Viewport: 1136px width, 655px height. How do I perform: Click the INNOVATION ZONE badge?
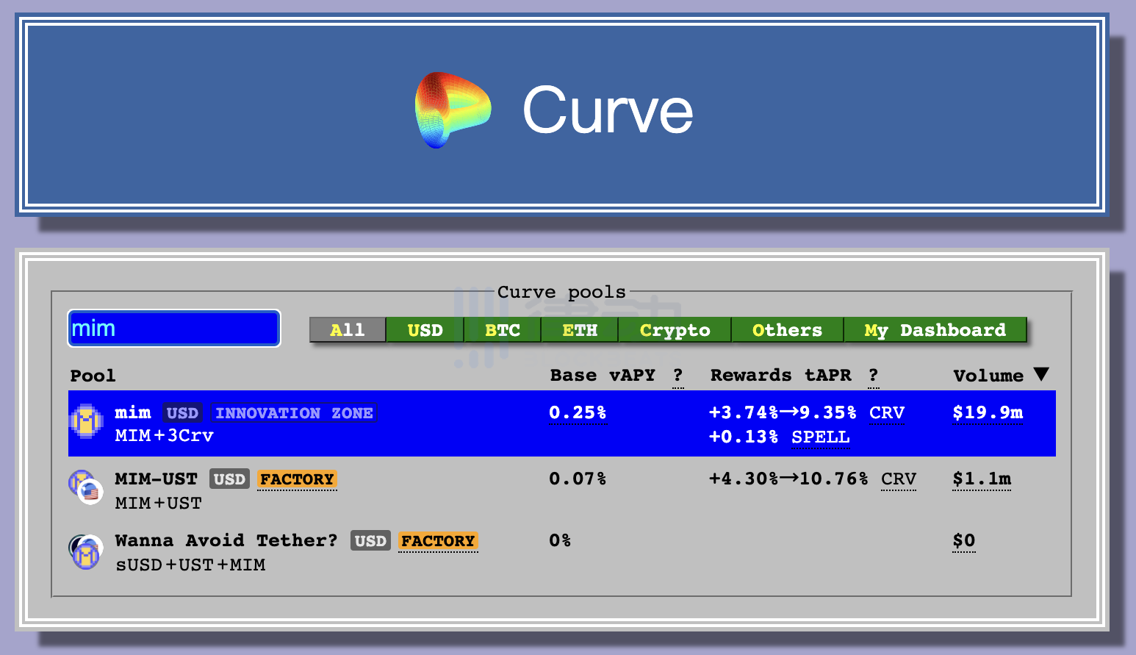point(294,413)
